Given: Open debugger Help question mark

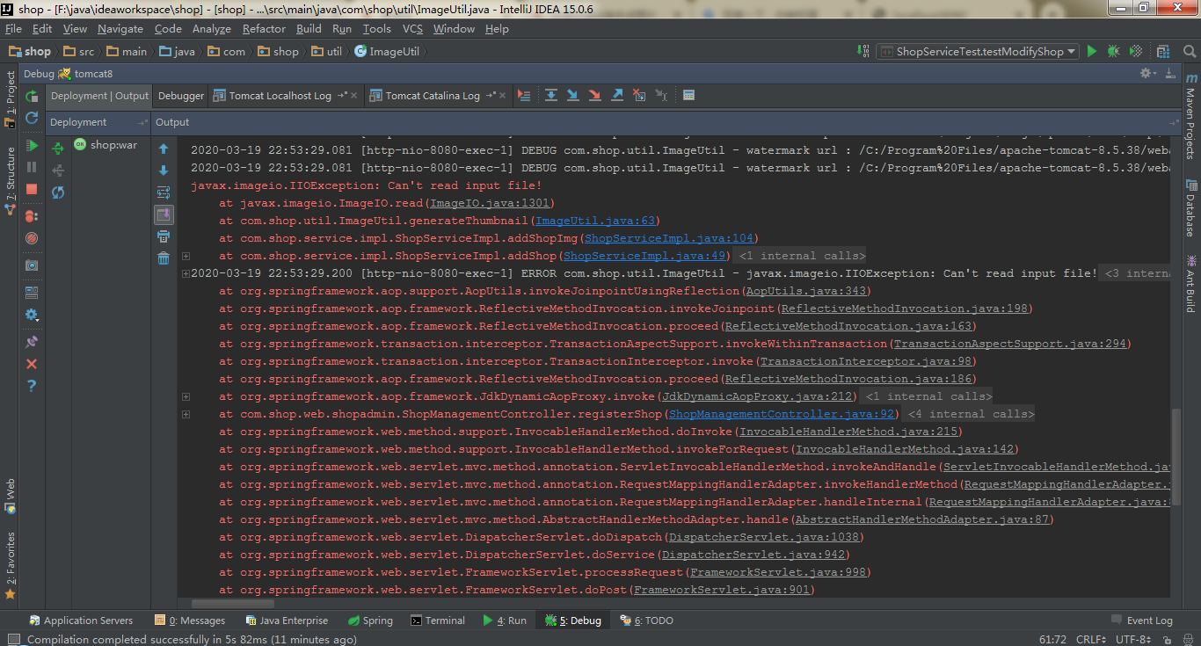Looking at the screenshot, I should [32, 385].
